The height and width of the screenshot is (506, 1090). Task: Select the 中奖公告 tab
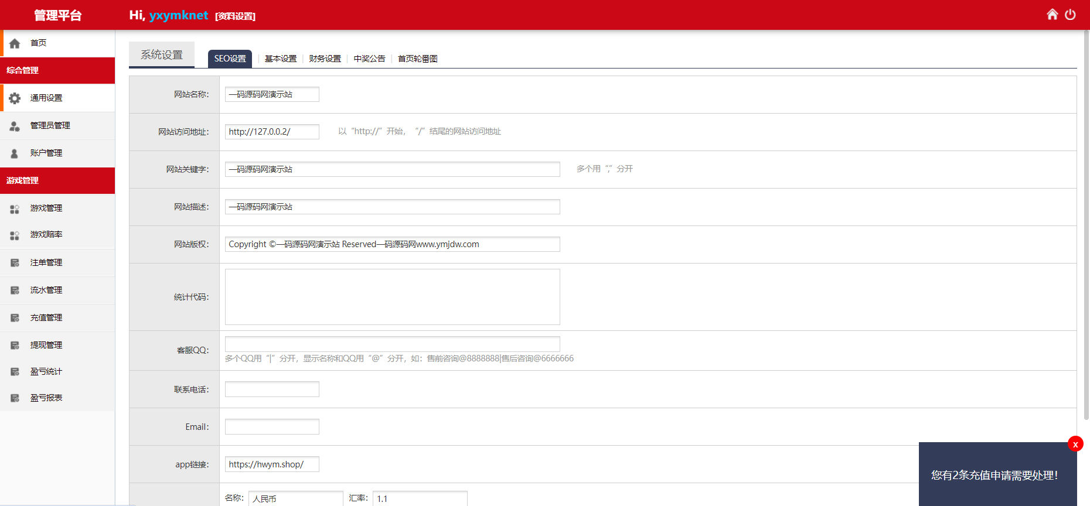click(370, 59)
